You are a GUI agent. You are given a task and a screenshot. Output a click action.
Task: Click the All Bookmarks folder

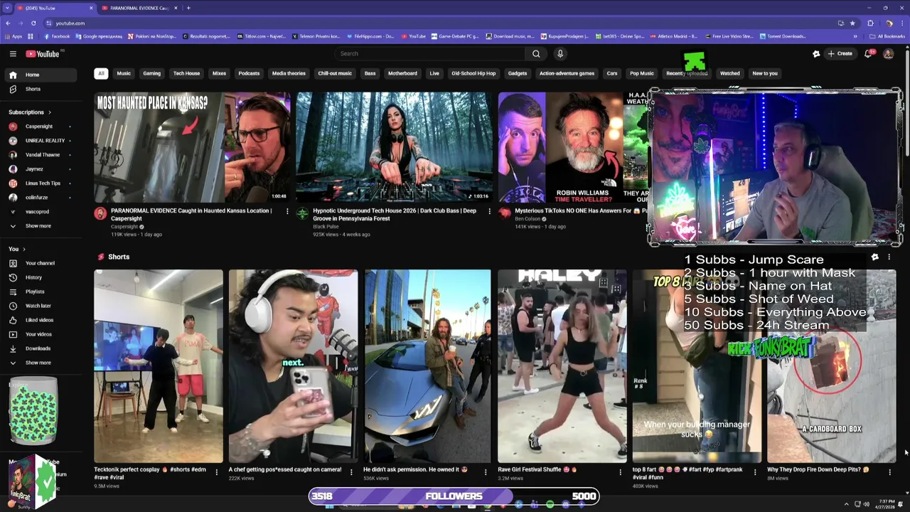point(887,36)
